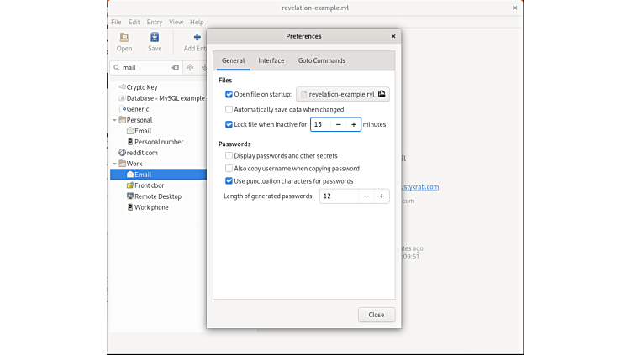This screenshot has height=355, width=632.
Task: Collapse the Work folder
Action: [114, 164]
